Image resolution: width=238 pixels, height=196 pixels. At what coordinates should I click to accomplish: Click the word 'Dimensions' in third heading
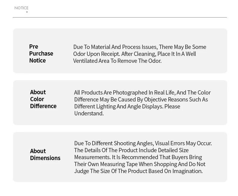(x=45, y=158)
